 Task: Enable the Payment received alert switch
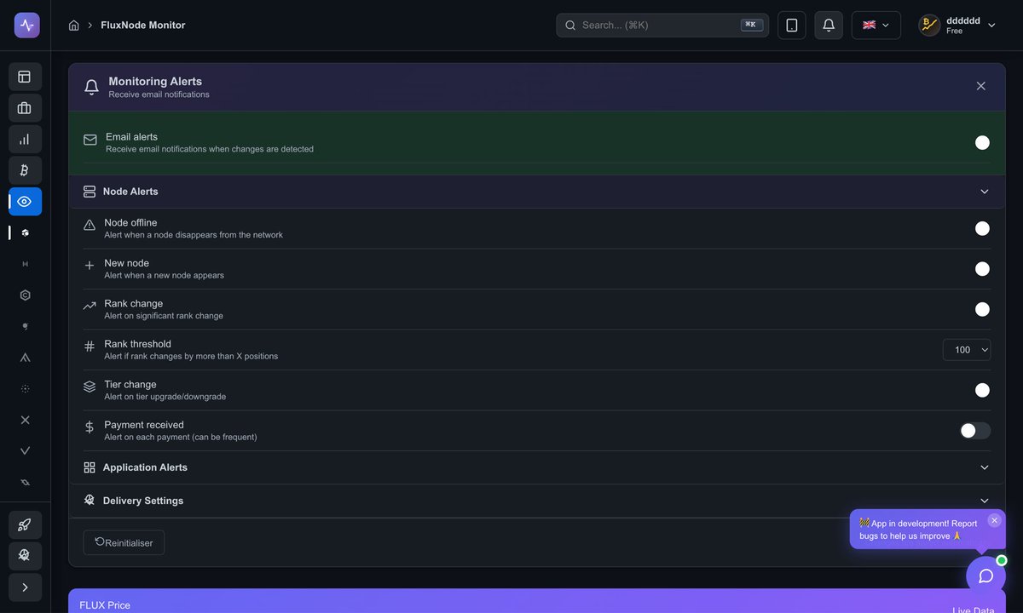tap(975, 431)
